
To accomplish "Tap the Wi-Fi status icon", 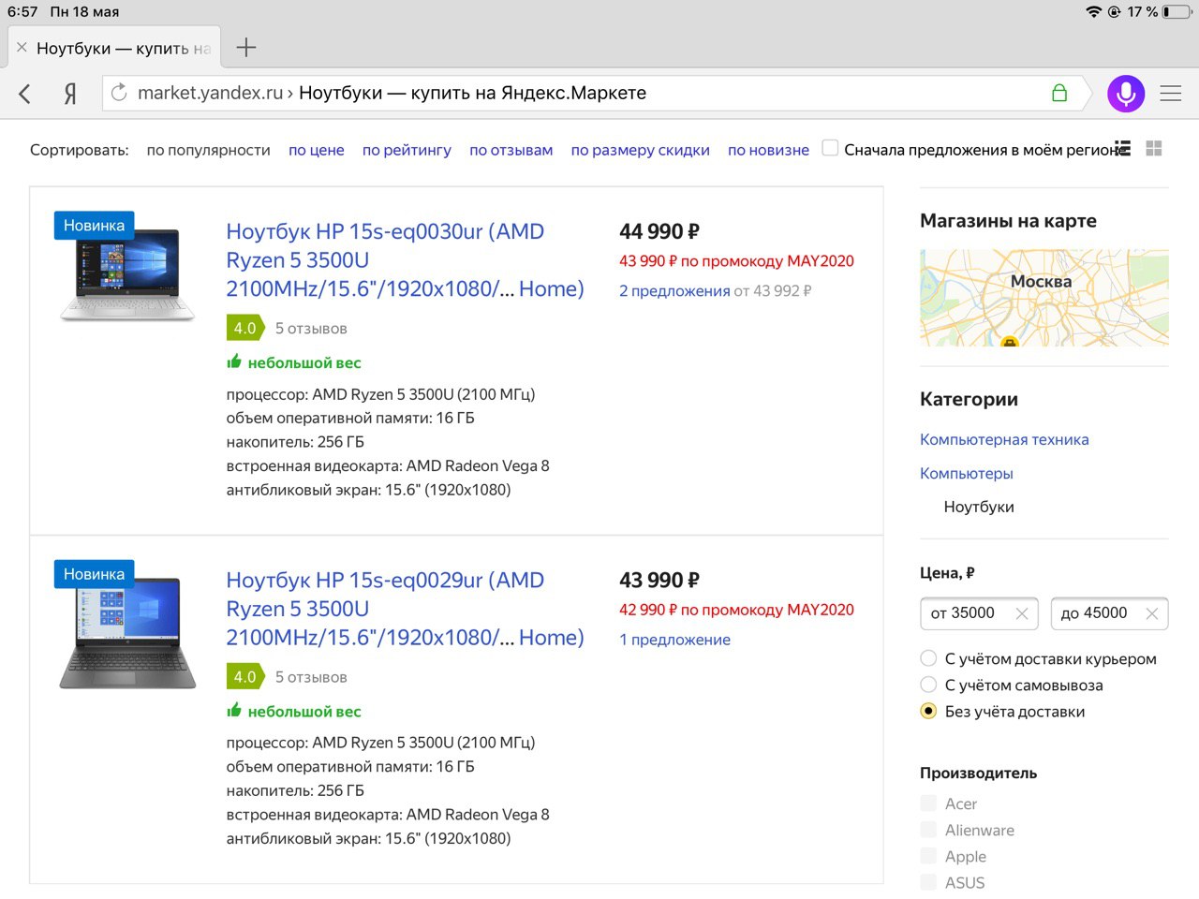I will [1093, 12].
